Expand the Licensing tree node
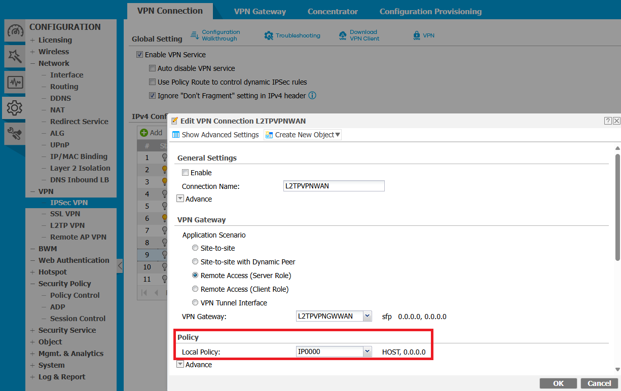The width and height of the screenshot is (621, 391). pyautogui.click(x=32, y=40)
